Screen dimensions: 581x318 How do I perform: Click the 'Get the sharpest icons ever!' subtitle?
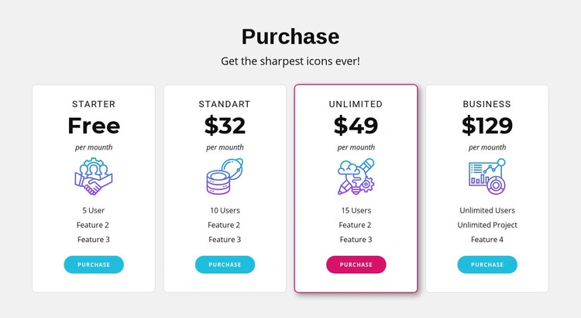290,60
